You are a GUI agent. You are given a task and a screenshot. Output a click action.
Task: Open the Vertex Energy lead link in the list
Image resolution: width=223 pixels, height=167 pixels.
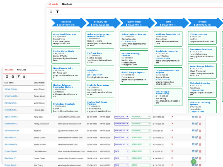pos(11,89)
